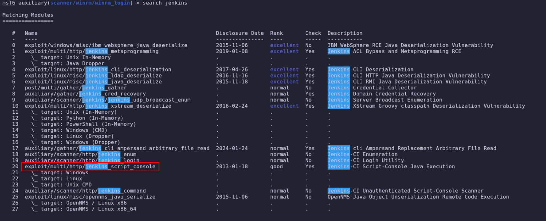Click the "Jenkins-CI Enumeration" description

pyautogui.click(x=362, y=155)
